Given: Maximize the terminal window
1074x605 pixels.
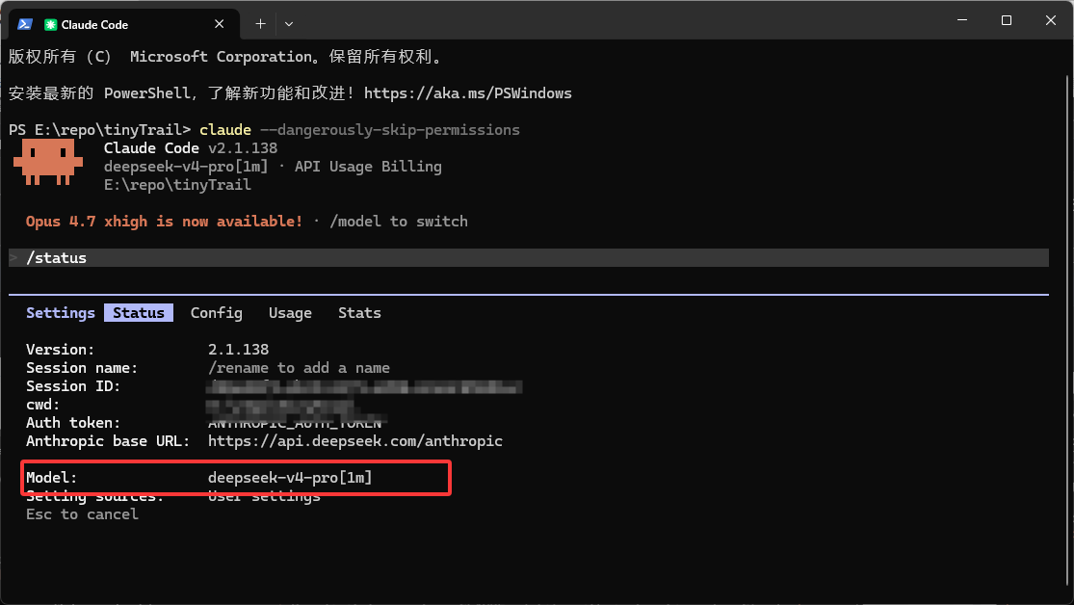Looking at the screenshot, I should [x=1007, y=20].
